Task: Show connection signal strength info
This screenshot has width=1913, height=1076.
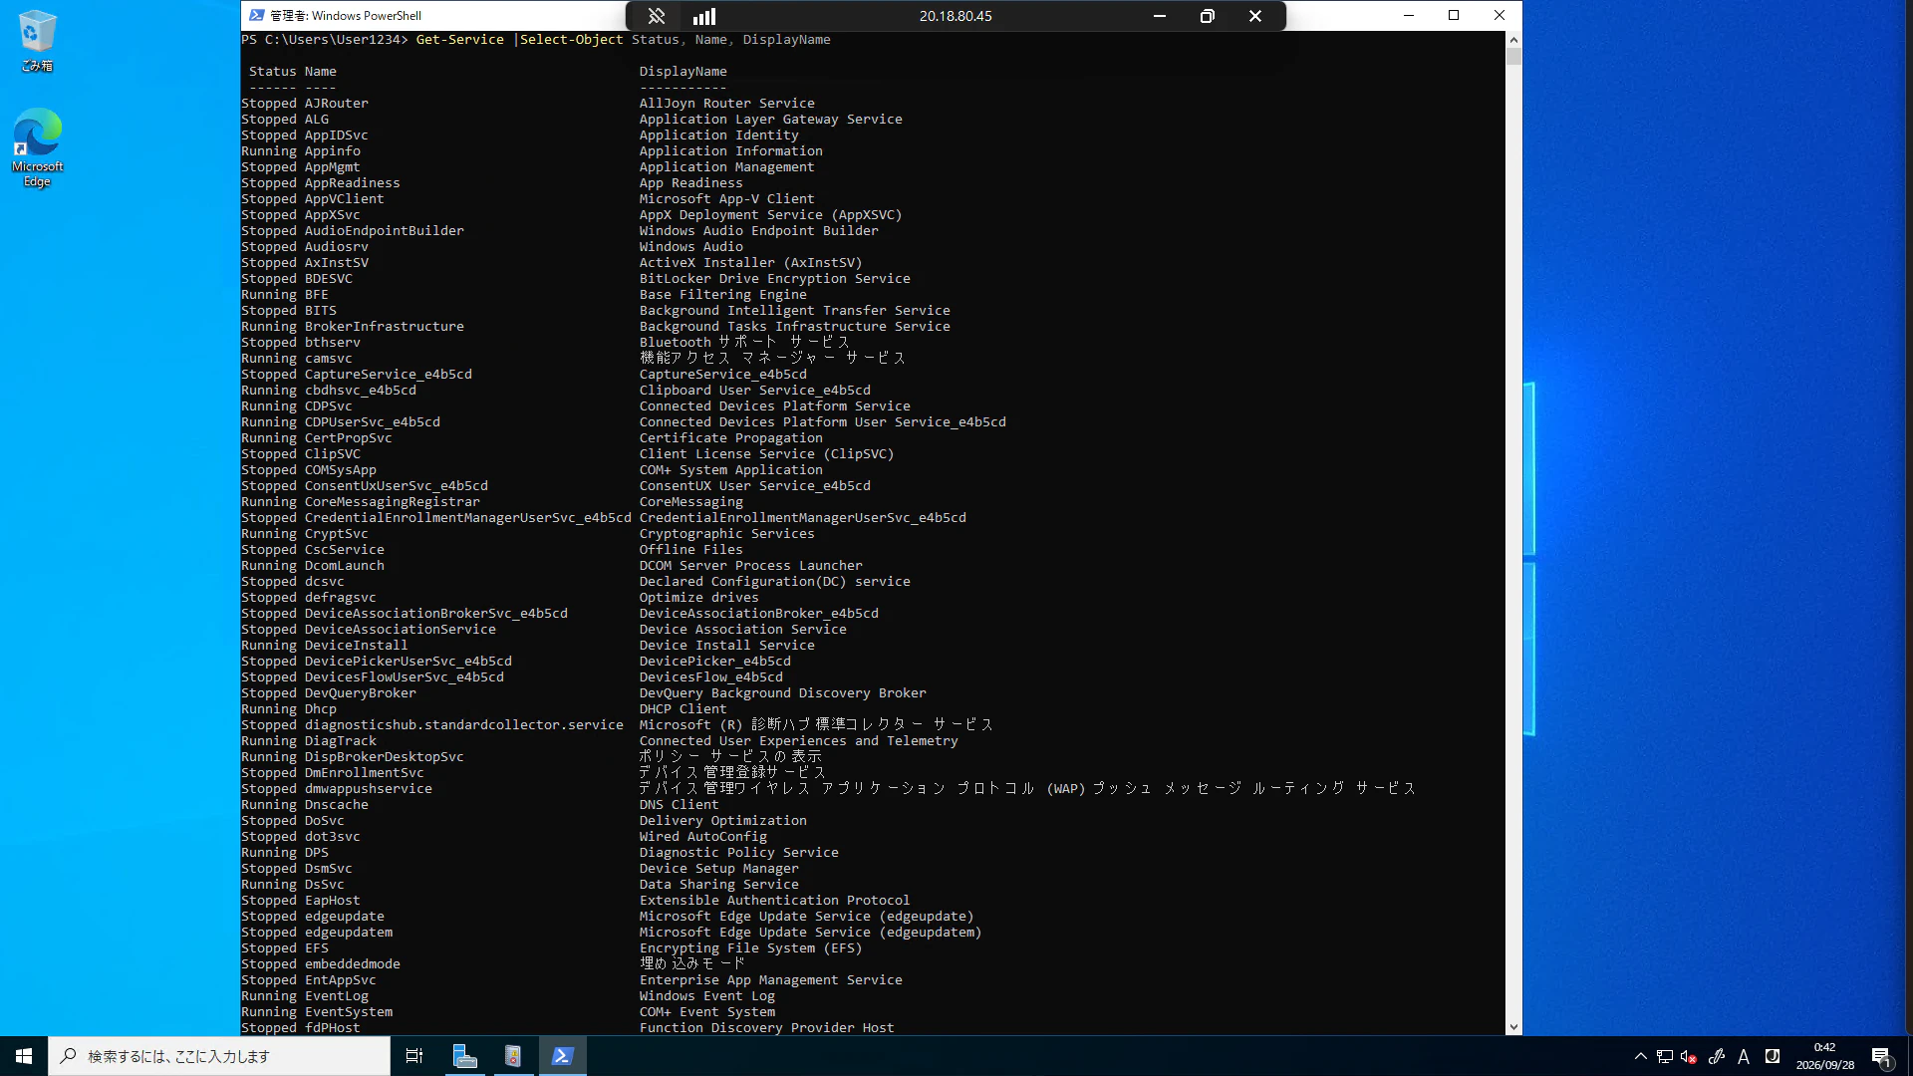Action: point(704,16)
